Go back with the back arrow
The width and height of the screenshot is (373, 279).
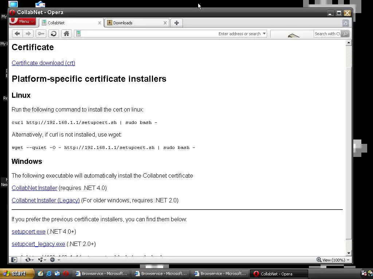coord(17,34)
